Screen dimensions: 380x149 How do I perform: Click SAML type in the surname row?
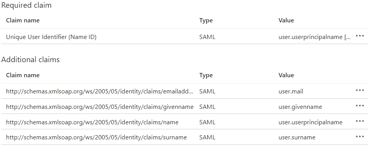[x=207, y=138]
